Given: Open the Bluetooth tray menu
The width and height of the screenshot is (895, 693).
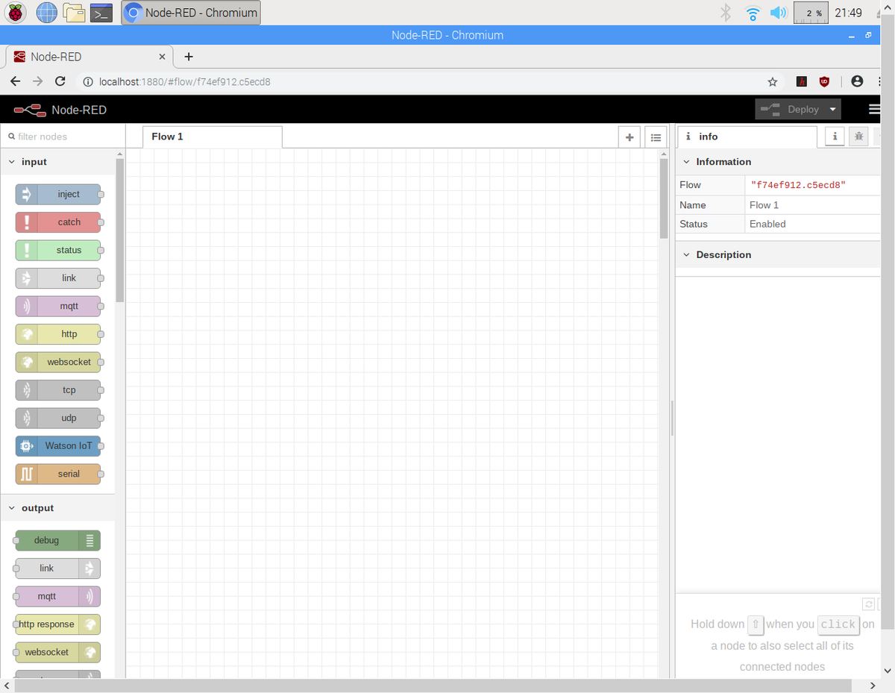Looking at the screenshot, I should point(725,13).
